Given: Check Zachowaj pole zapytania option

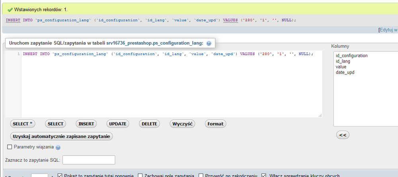Looking at the screenshot, I should click(x=140, y=175).
